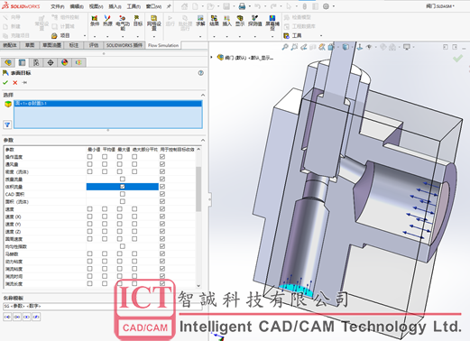Cancel surface goal with the red X
This screenshot has width=470, height=341.
15,82
